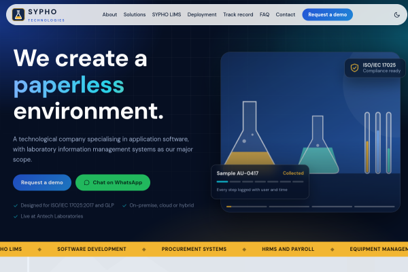Start a chat via Chat on WhatsApp
Screen dimensions: 408x272
pos(113,182)
